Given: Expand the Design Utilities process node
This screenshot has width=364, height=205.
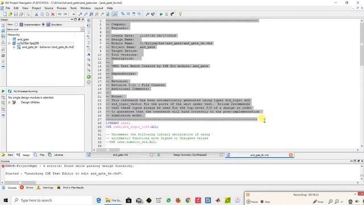Looking at the screenshot, I should point(9,102).
